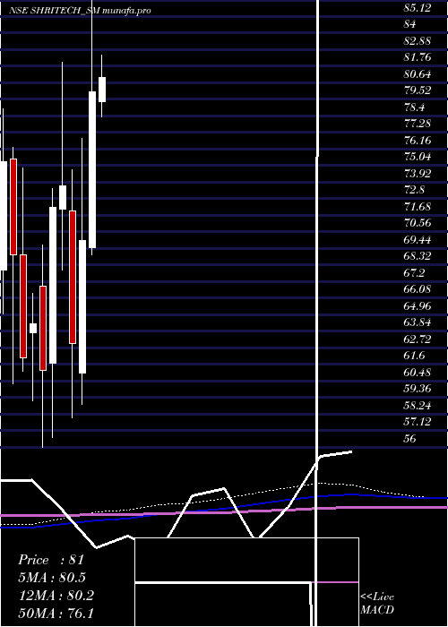Click the 80.64 price axis label
The width and height of the screenshot is (448, 627).
tap(417, 74)
